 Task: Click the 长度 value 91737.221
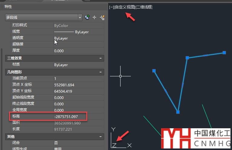(x=63, y=129)
